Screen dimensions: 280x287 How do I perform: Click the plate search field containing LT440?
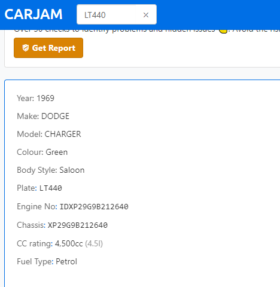106,14
